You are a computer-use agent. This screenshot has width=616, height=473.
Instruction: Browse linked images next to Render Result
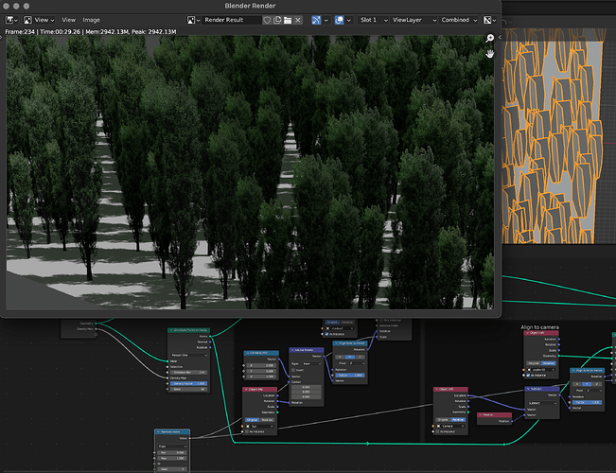point(193,20)
